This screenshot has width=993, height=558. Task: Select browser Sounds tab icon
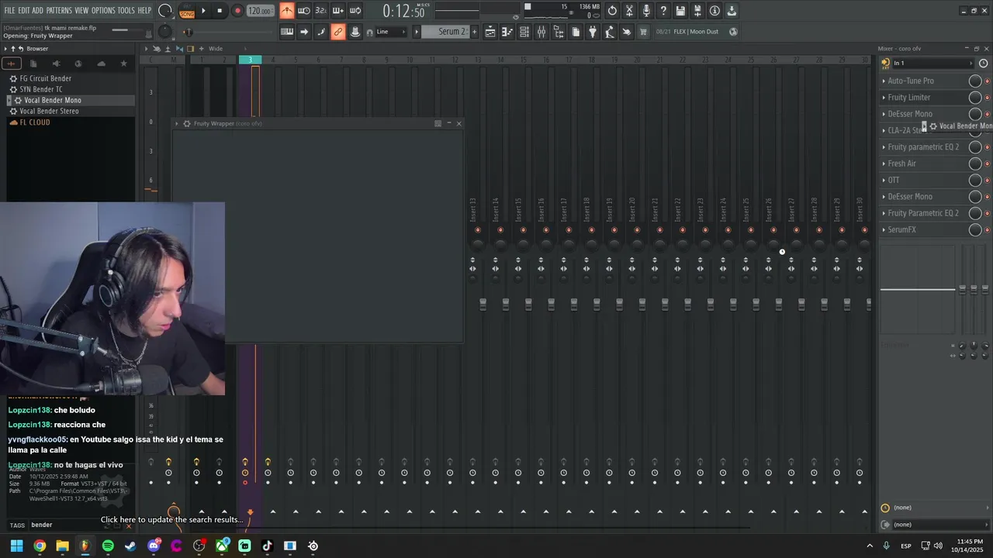[11, 64]
